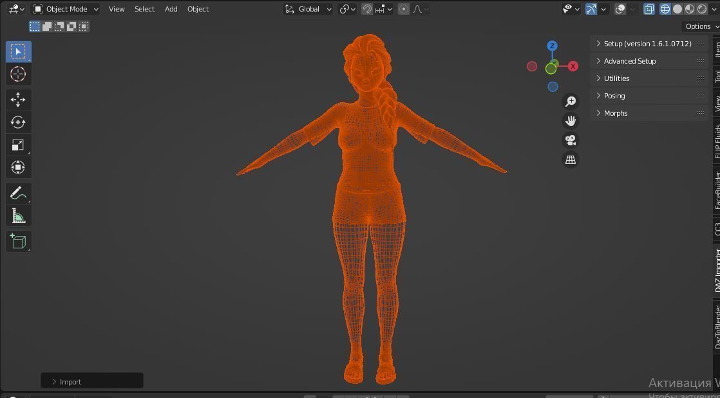Open the snapping options dropdown
This screenshot has width=720, height=398.
pyautogui.click(x=383, y=9)
